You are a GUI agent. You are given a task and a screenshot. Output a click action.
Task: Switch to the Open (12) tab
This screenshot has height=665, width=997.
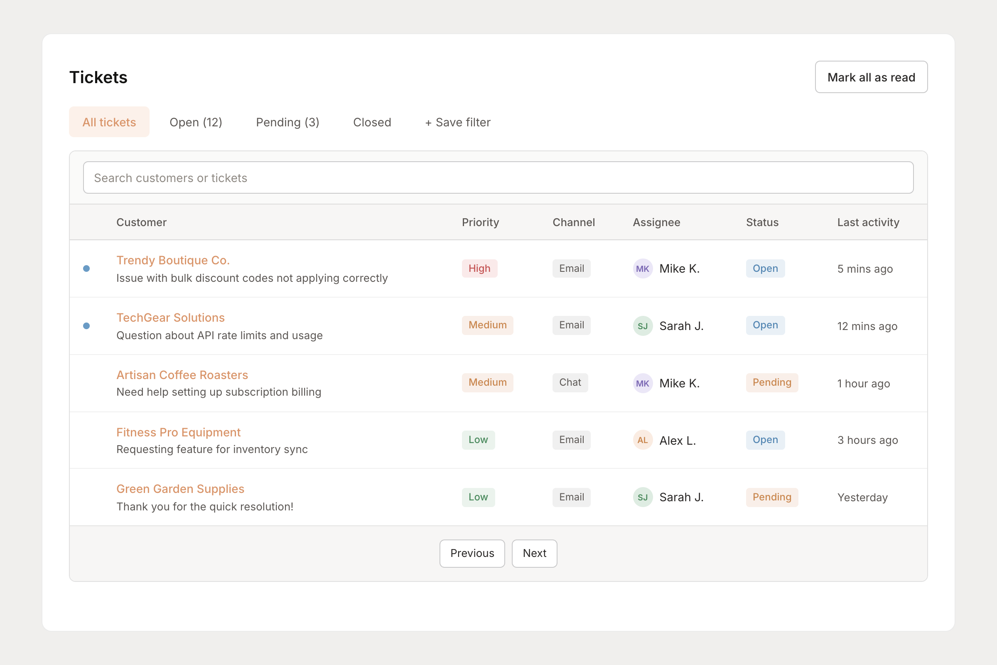point(196,122)
